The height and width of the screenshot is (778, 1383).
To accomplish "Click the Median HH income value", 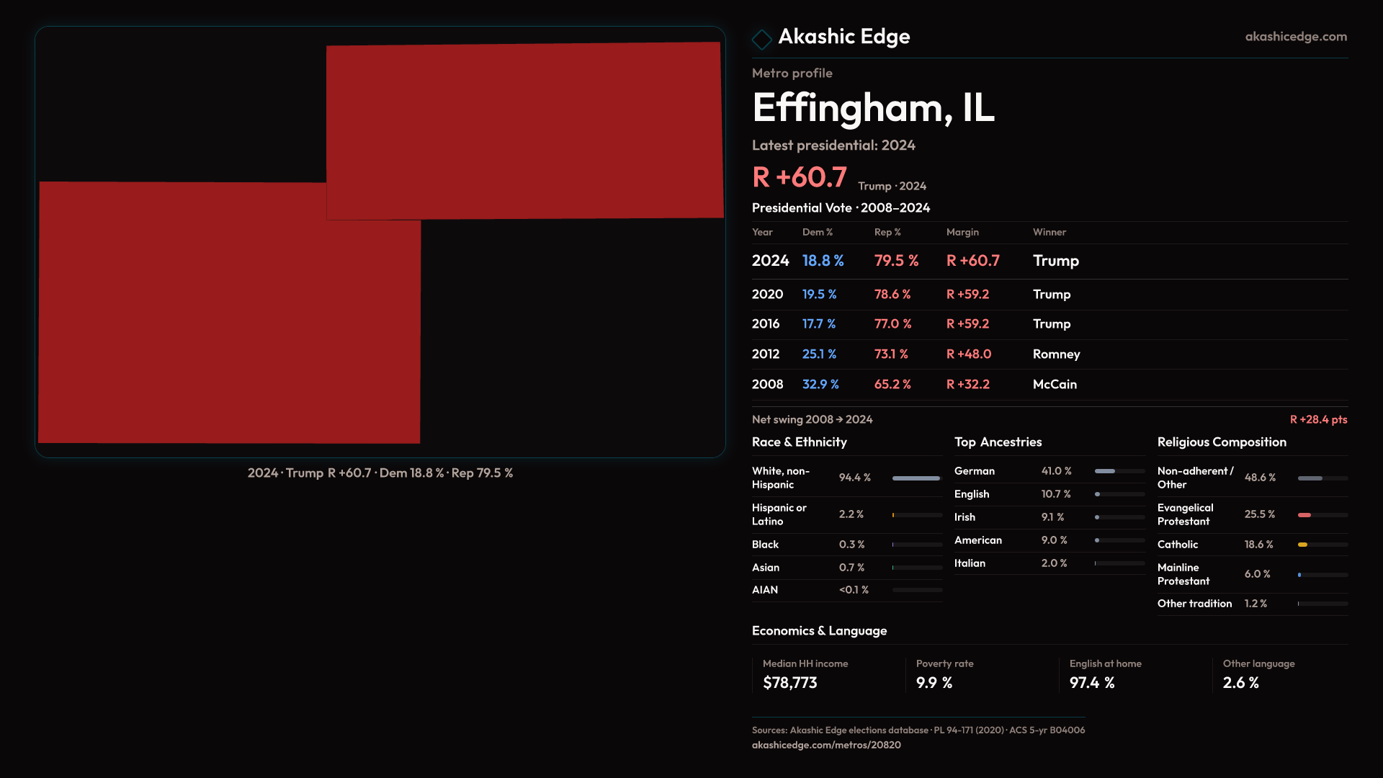I will pos(789,683).
